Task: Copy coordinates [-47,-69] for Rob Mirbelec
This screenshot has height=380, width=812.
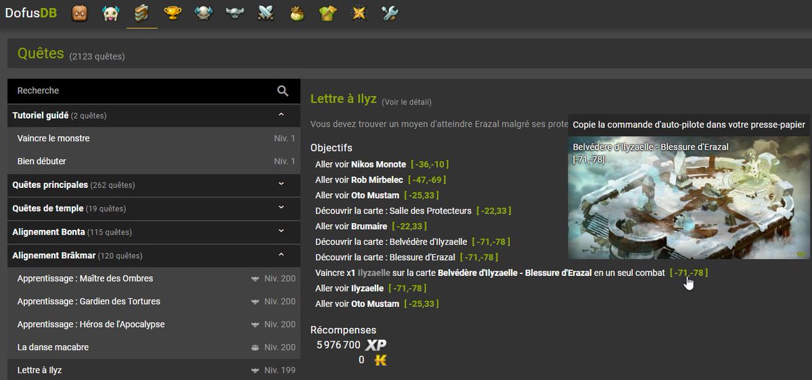Action: [426, 180]
